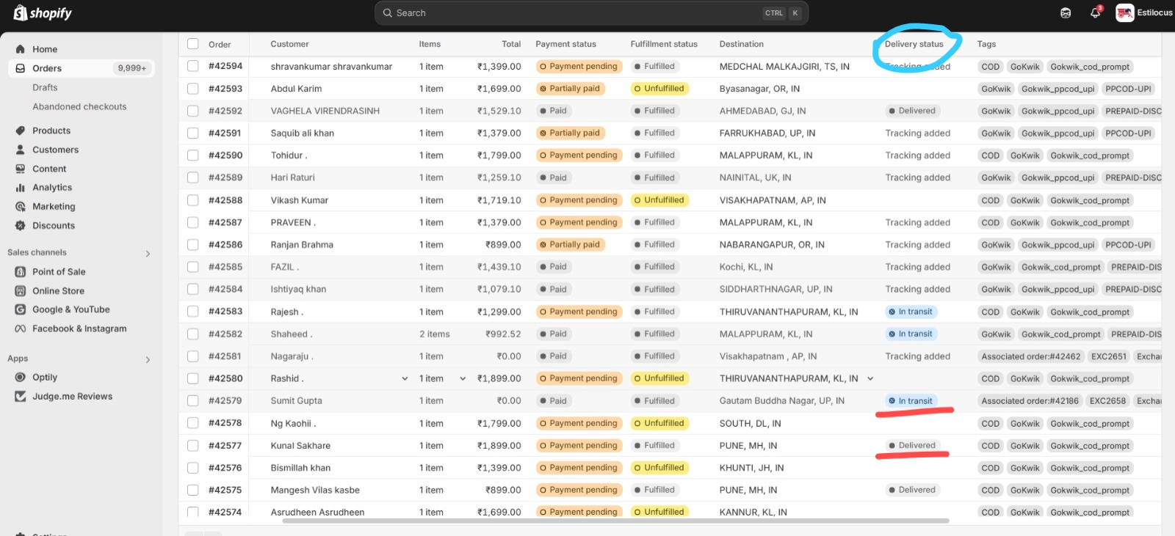This screenshot has width=1175, height=536.
Task: Check the box for order #42585
Action: pyautogui.click(x=192, y=267)
